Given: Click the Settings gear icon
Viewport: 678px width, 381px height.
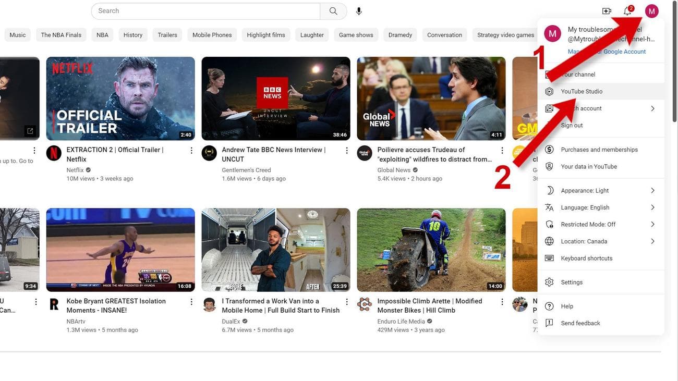Looking at the screenshot, I should [549, 282].
